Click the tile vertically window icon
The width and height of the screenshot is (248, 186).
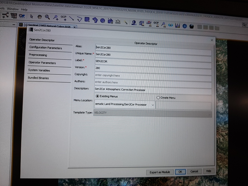click(x=206, y=27)
